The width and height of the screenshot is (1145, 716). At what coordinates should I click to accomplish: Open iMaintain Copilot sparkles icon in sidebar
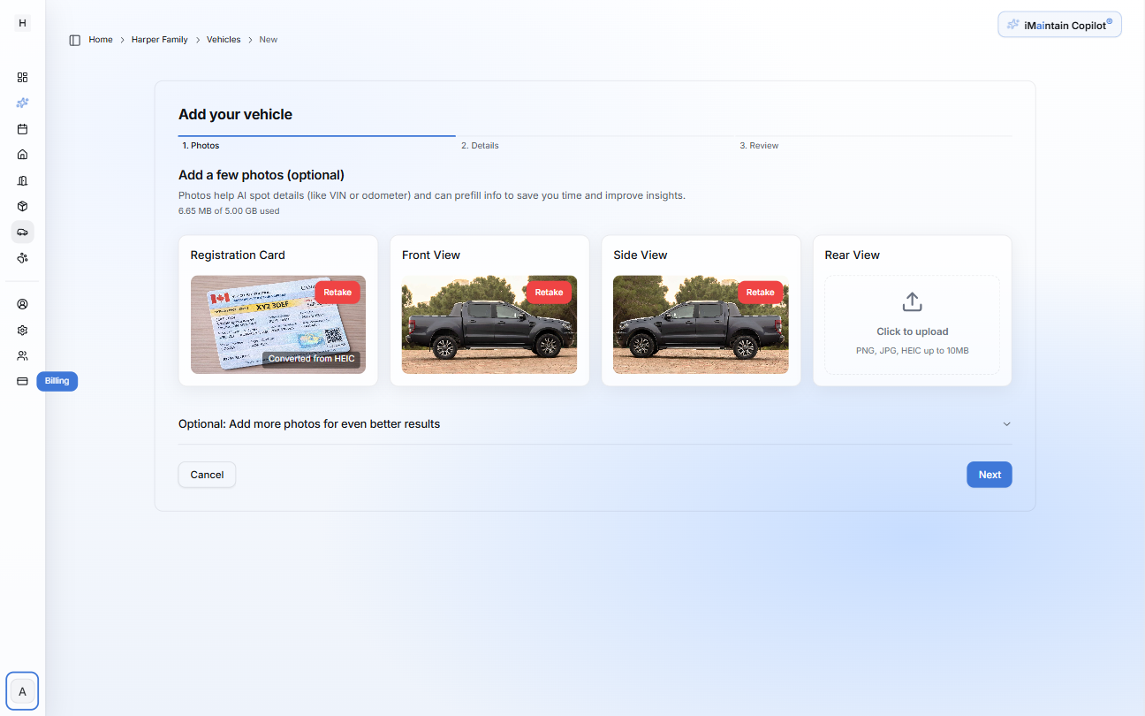tap(22, 103)
